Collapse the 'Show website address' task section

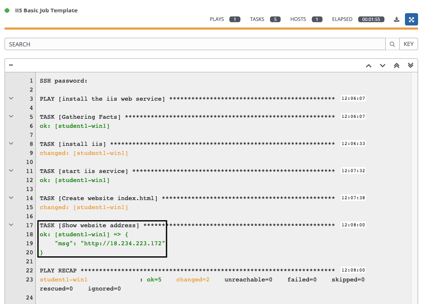coord(11,224)
